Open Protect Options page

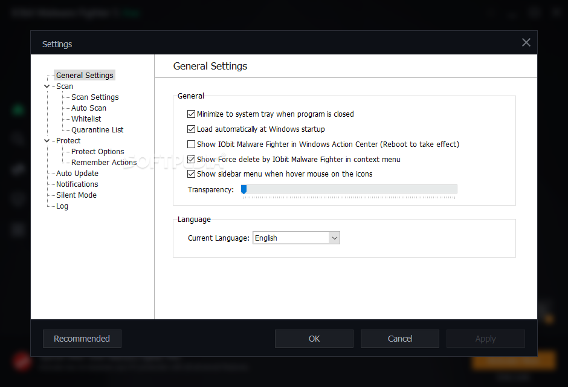pyautogui.click(x=97, y=151)
